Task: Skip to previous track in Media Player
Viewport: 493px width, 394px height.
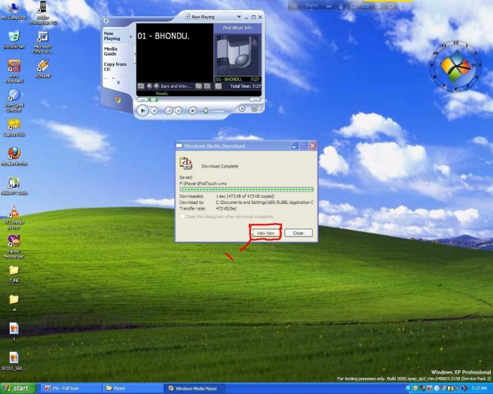Action: tap(169, 110)
